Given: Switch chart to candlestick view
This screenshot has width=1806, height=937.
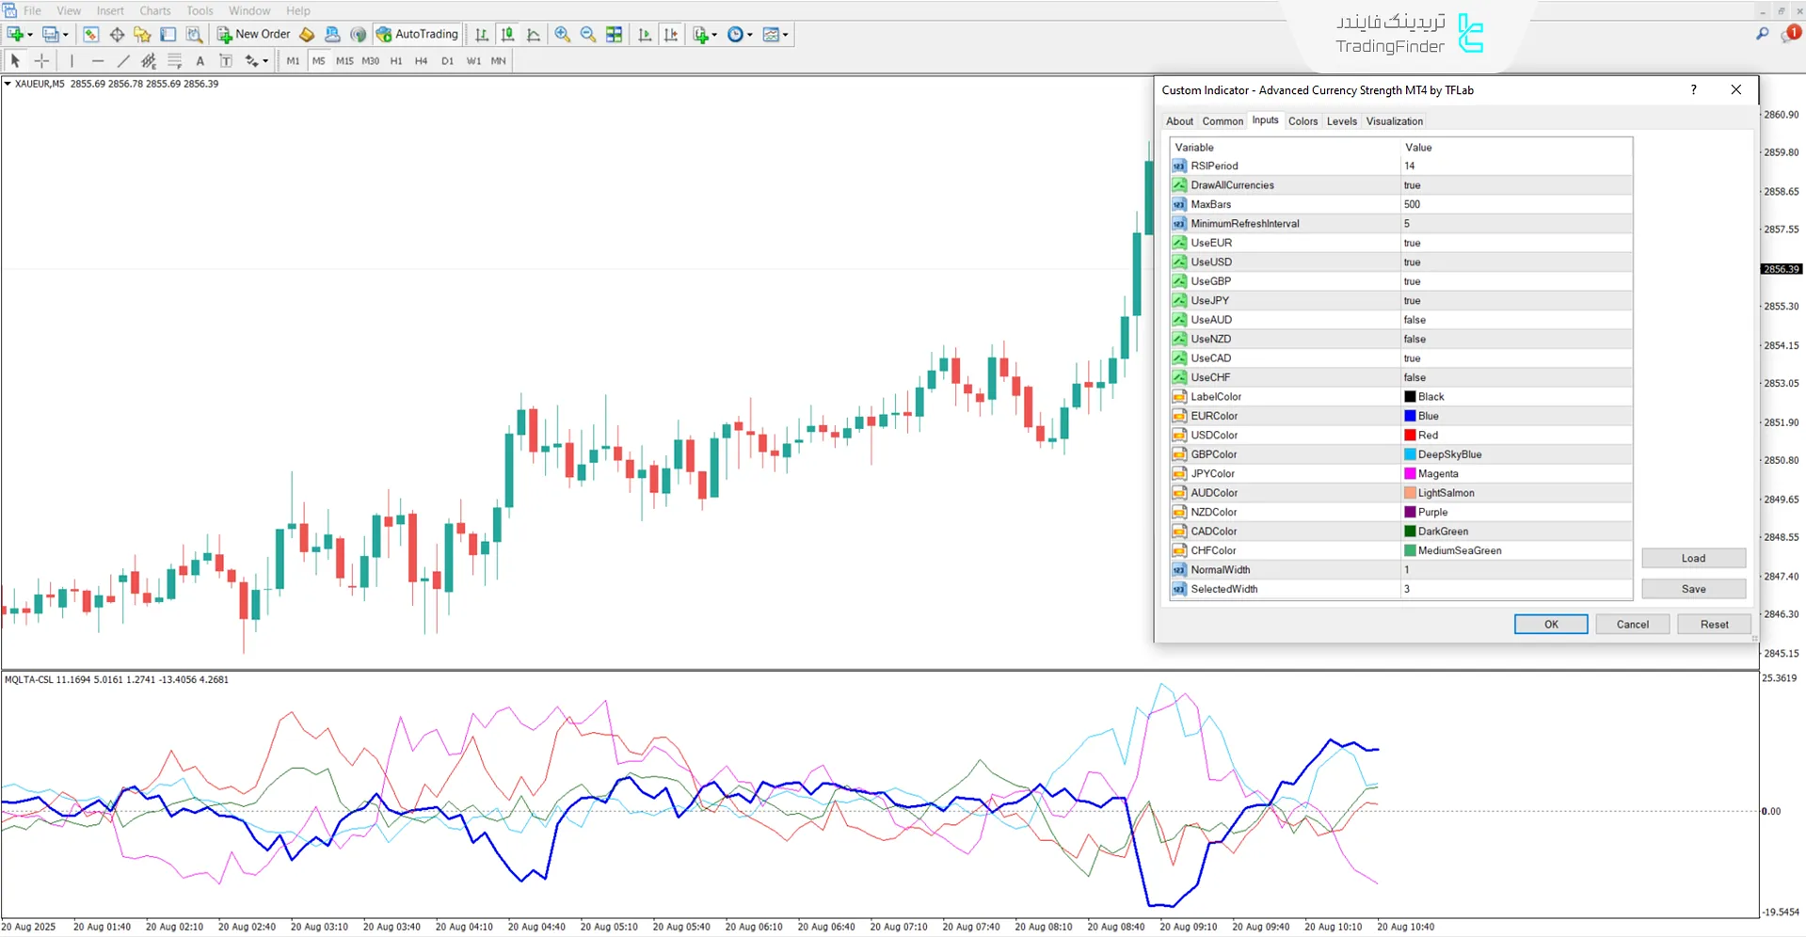Looking at the screenshot, I should pyautogui.click(x=507, y=35).
